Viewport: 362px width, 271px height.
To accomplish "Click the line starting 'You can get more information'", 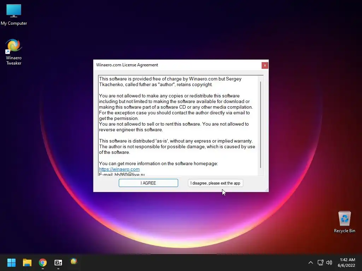I will coord(158,164).
